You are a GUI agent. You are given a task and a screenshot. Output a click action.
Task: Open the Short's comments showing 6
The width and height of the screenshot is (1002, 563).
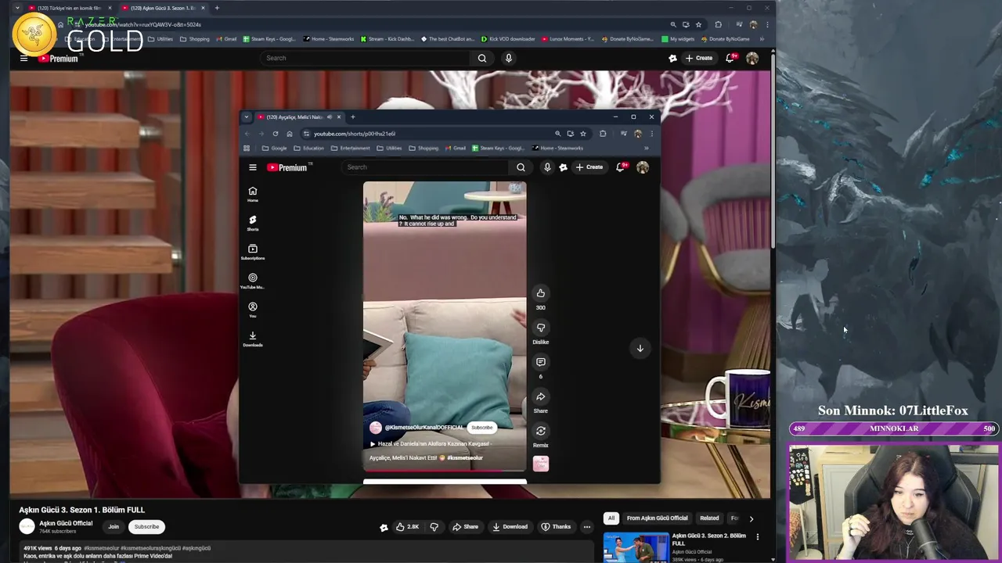pyautogui.click(x=540, y=362)
